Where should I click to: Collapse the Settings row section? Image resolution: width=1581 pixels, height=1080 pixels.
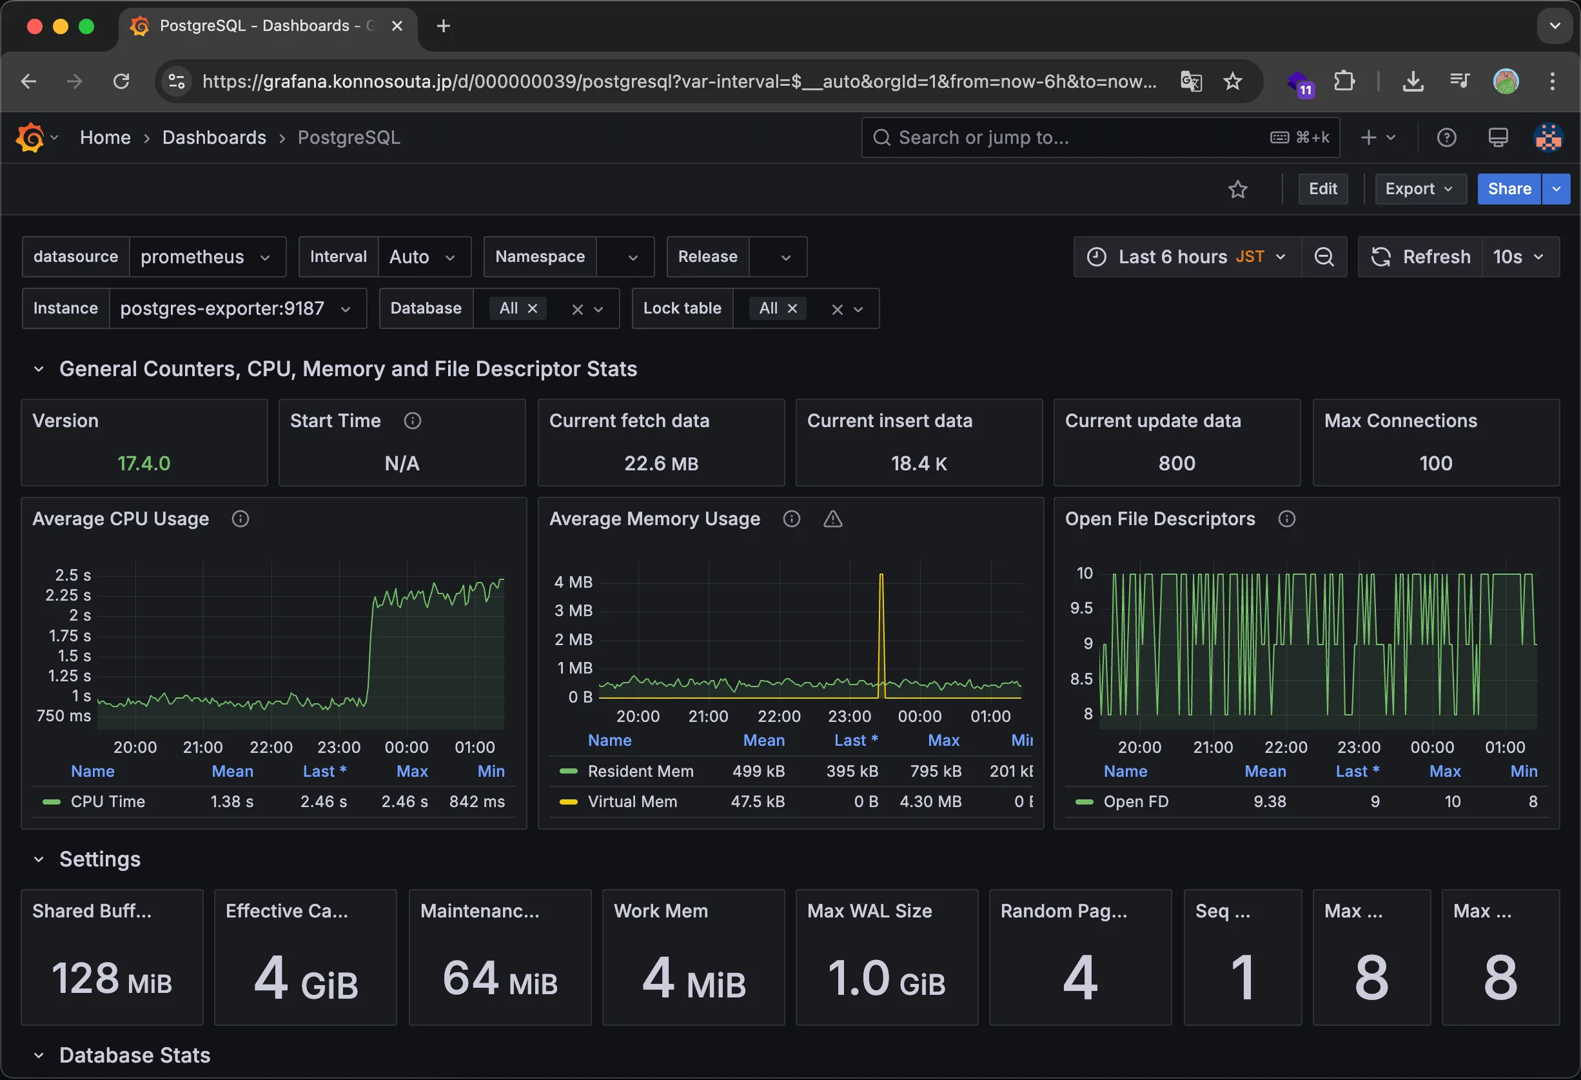click(39, 859)
